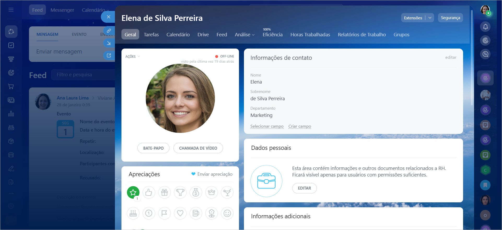Screen dimensions: 502x230
Task: Open the Análise dropdown tab
Action: tap(244, 34)
